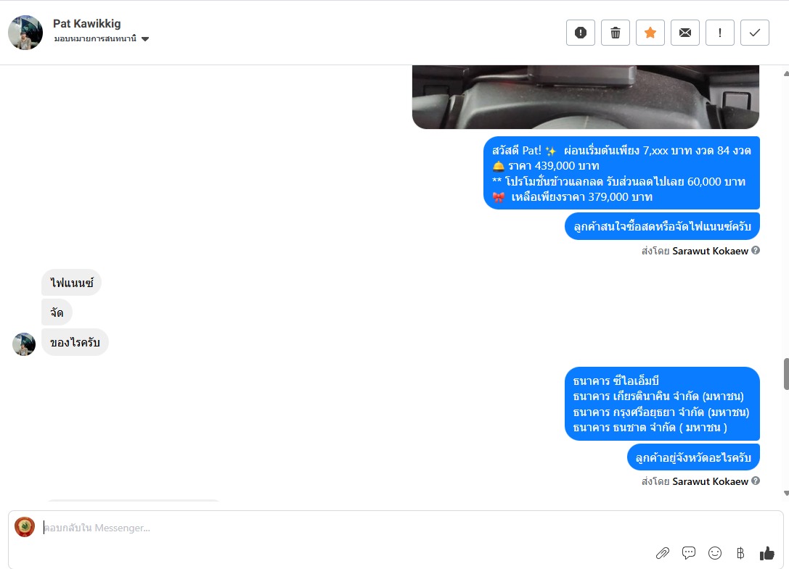This screenshot has width=789, height=569.
Task: Open the emoji picker smiley icon
Action: coord(714,553)
